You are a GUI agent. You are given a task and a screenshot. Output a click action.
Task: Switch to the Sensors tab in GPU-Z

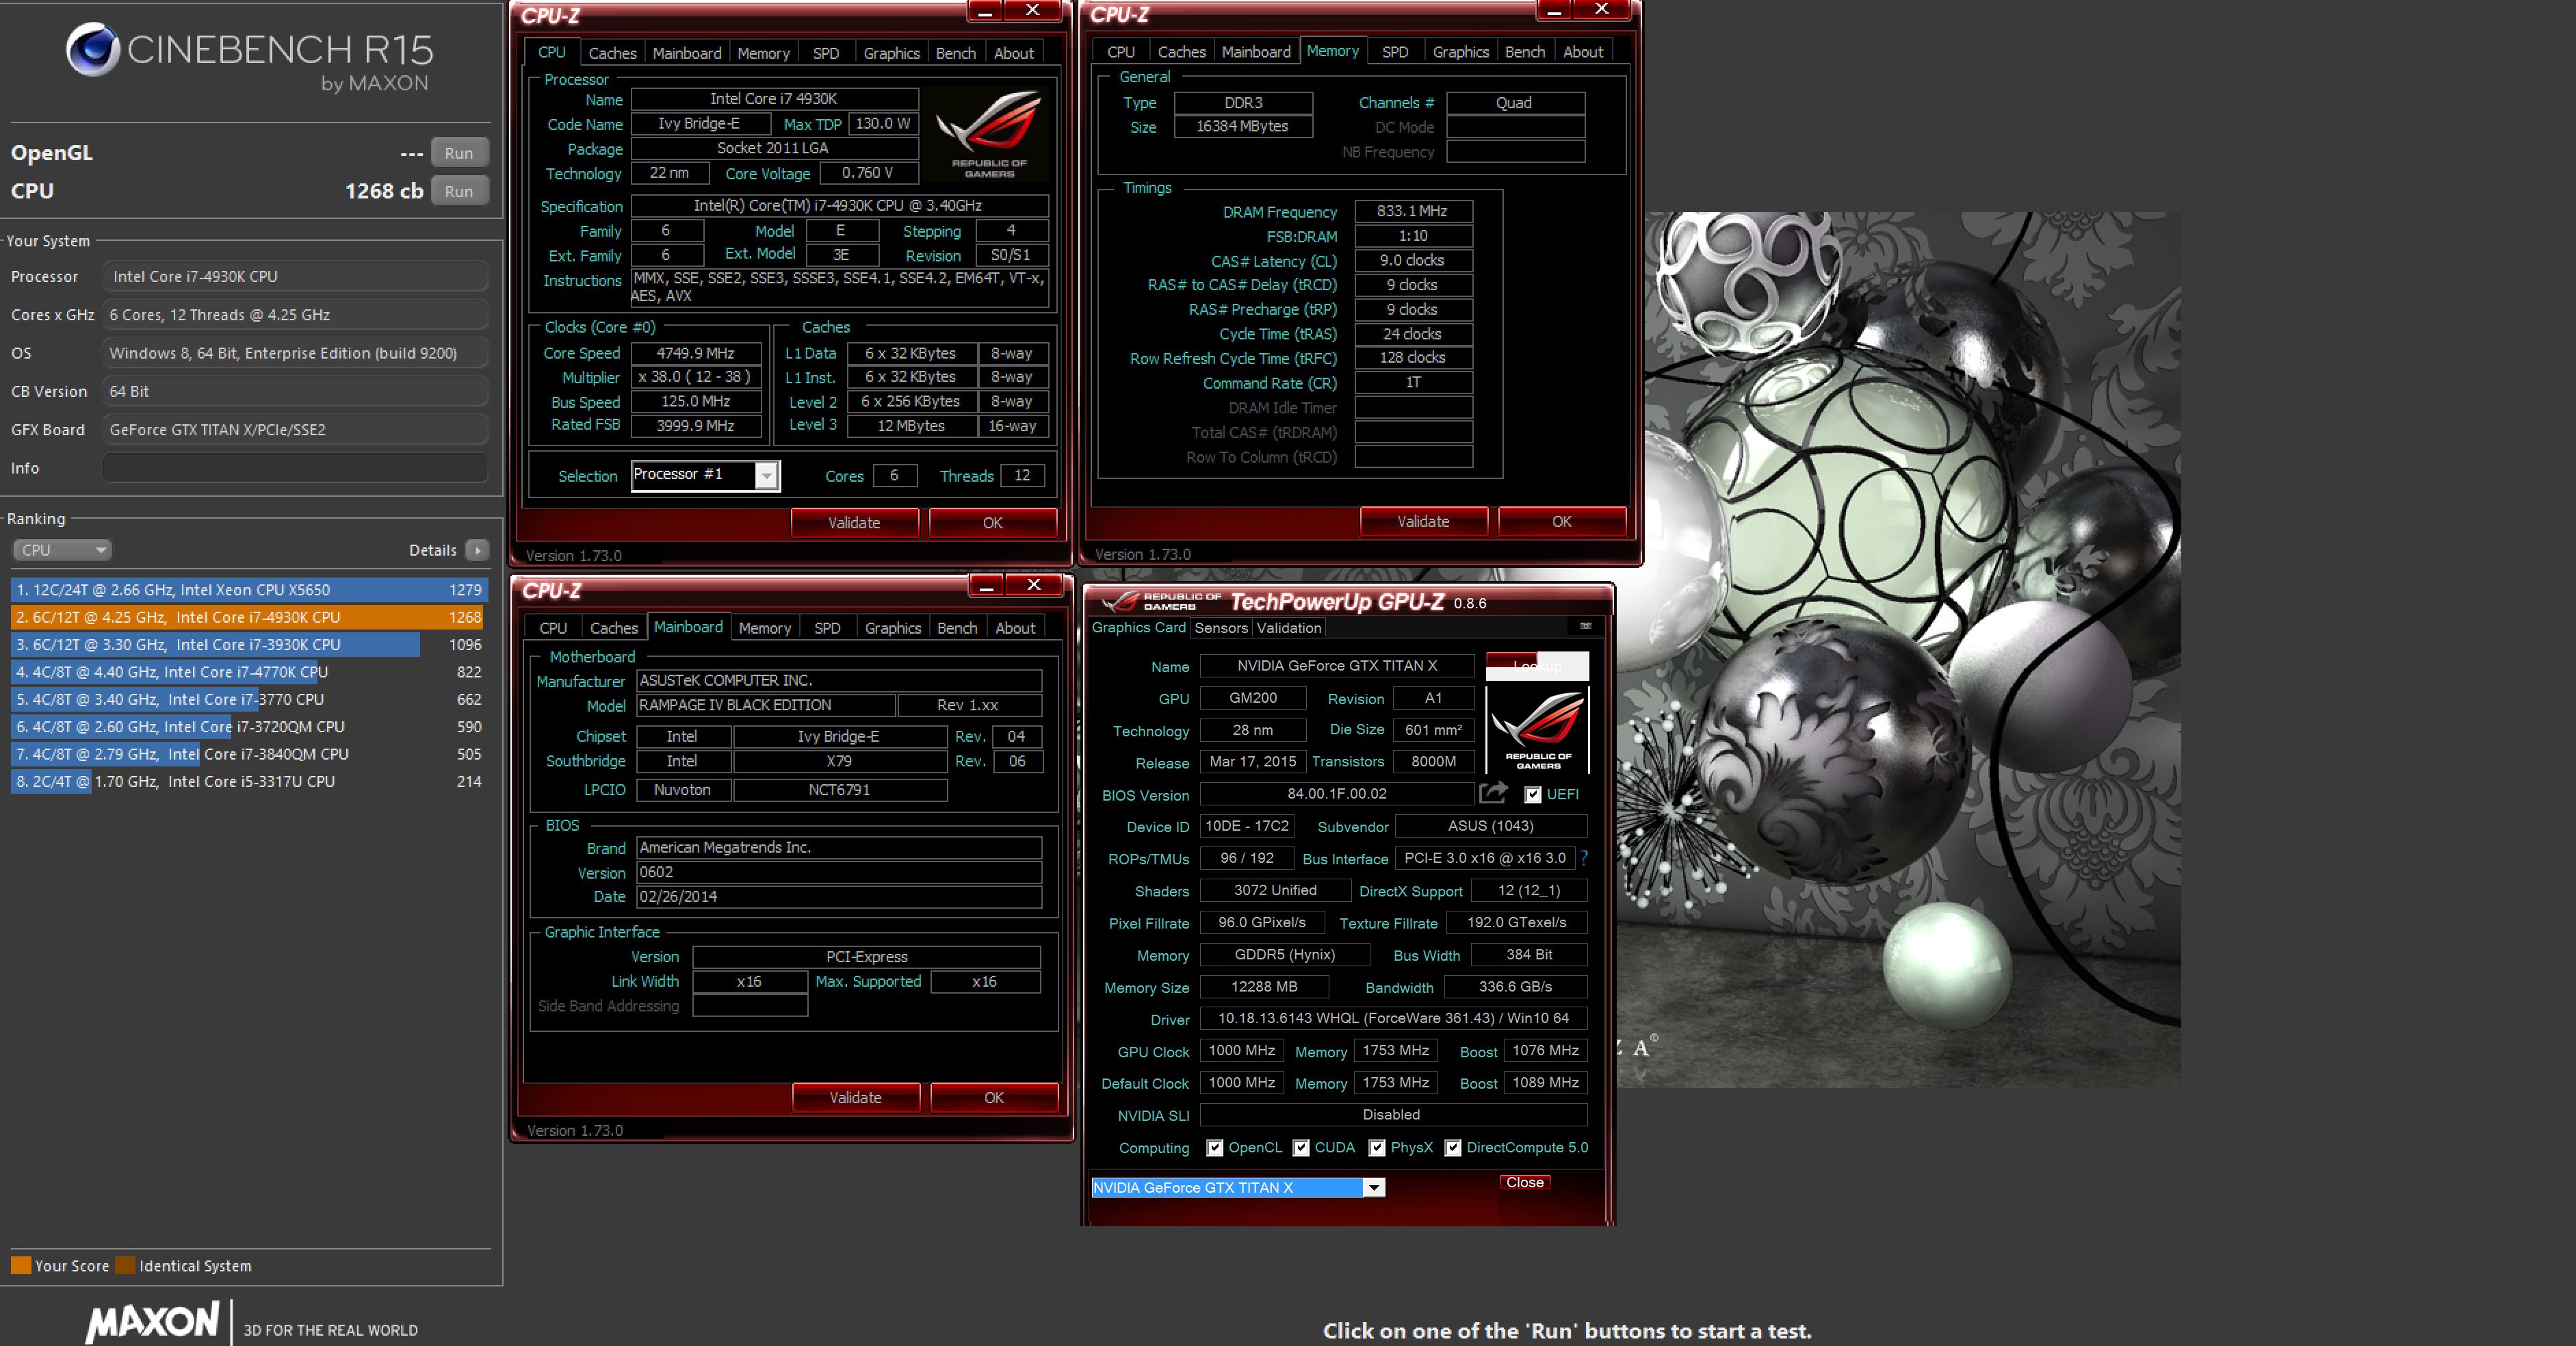(1221, 628)
